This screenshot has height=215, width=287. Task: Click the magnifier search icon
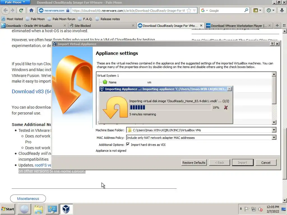click(x=246, y=10)
